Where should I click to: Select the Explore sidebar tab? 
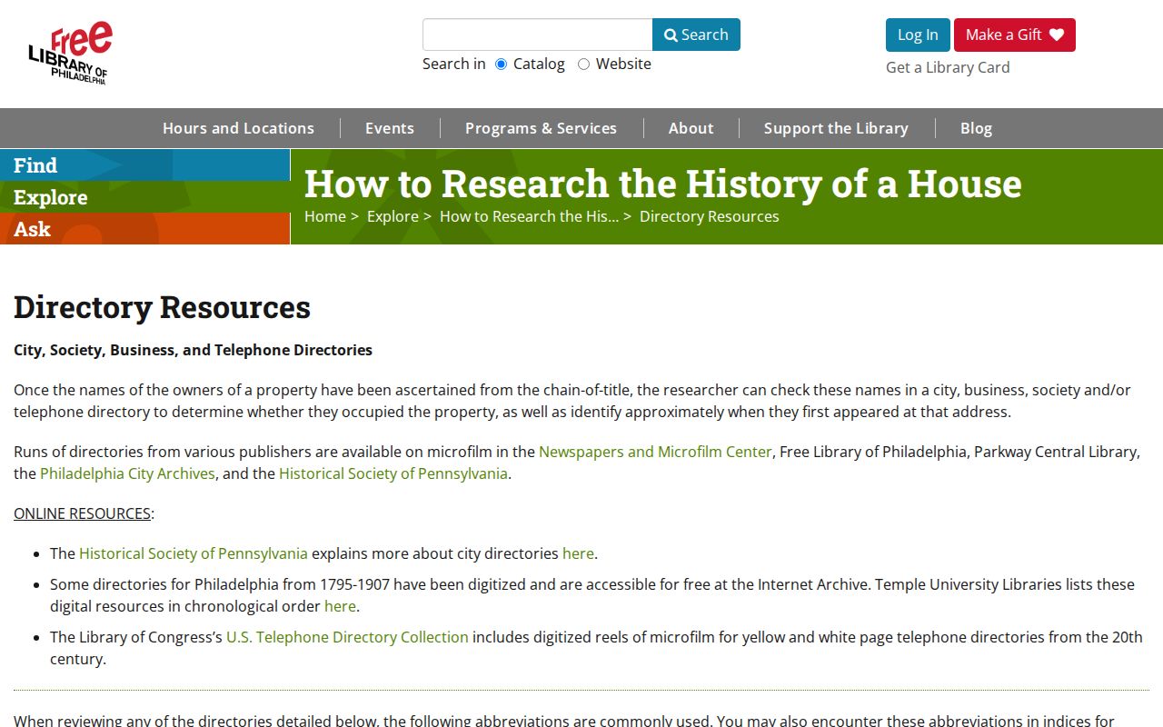(145, 196)
